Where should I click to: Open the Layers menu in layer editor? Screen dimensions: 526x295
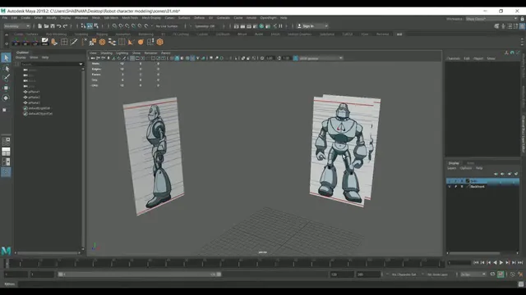451,168
